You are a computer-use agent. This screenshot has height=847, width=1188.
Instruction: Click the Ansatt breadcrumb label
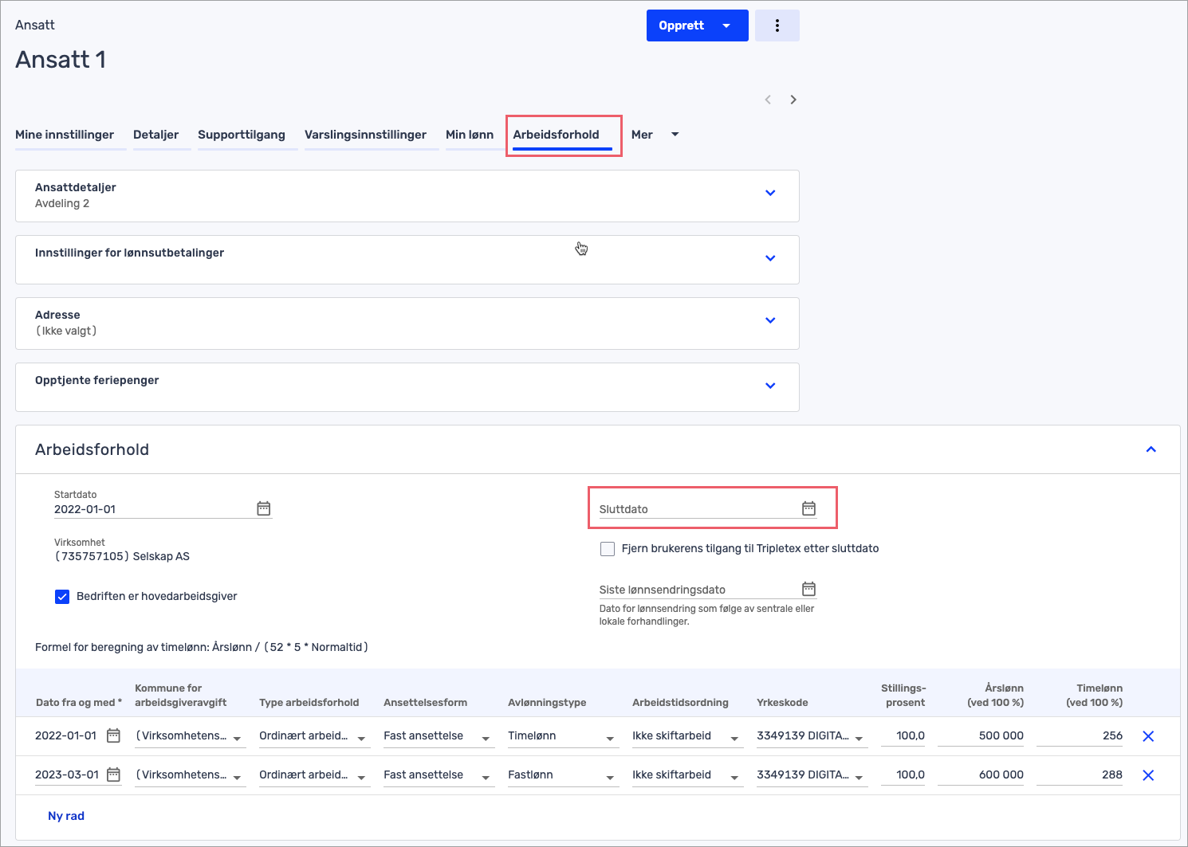click(35, 25)
